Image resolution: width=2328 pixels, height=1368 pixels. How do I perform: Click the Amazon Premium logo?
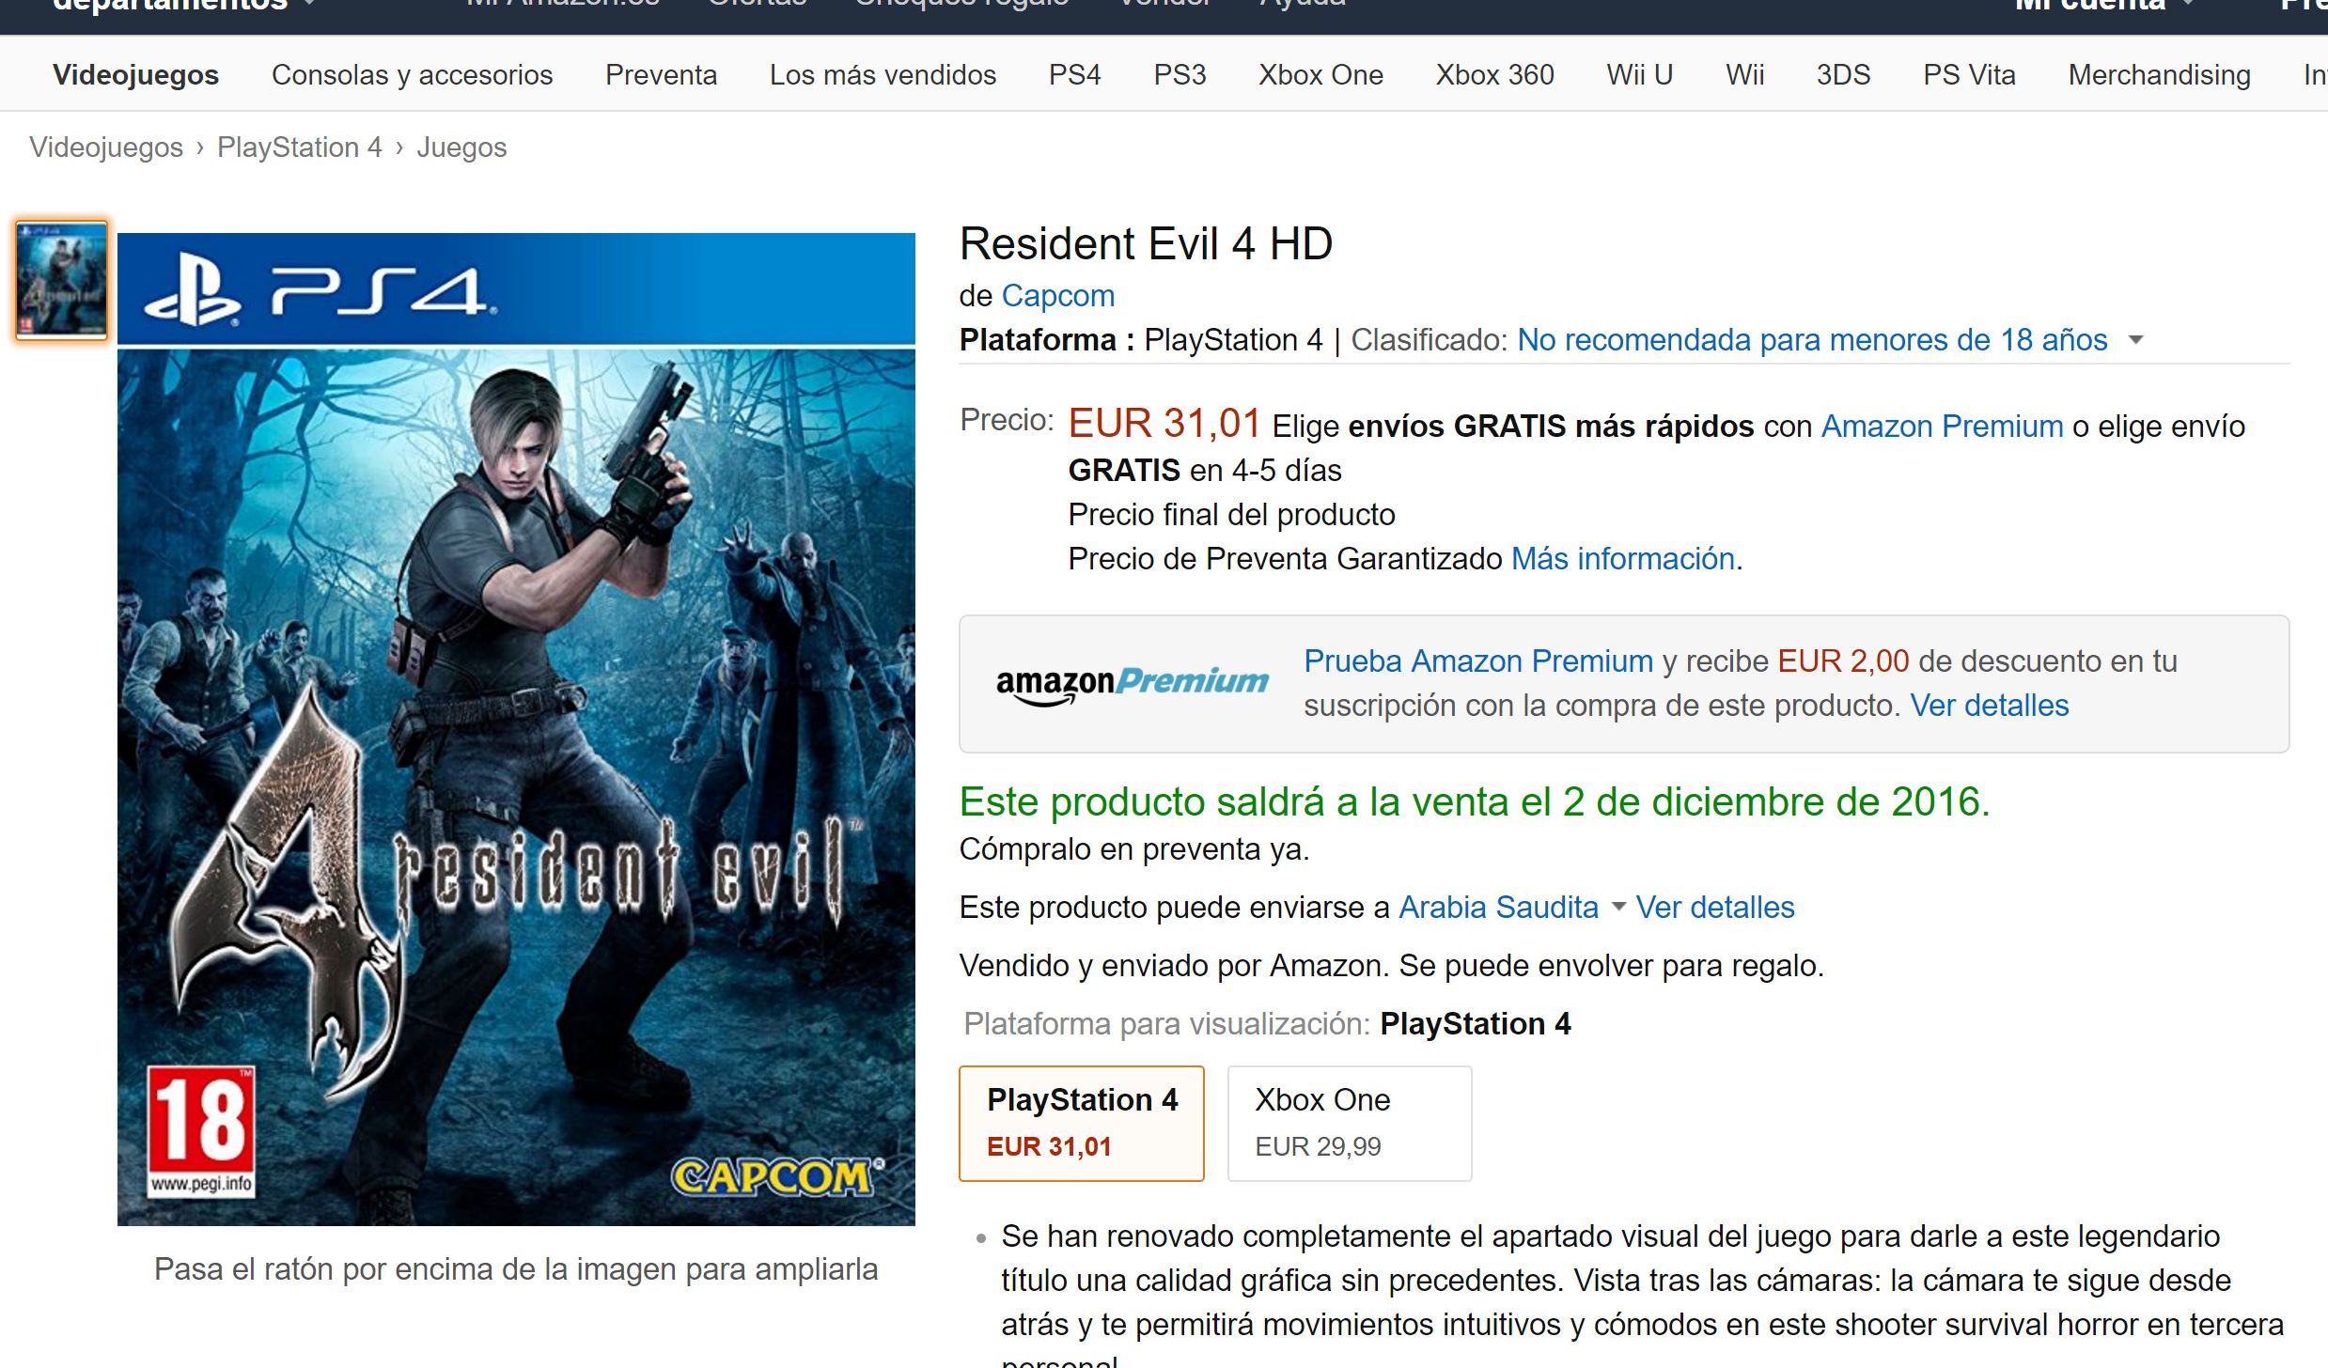click(1132, 684)
